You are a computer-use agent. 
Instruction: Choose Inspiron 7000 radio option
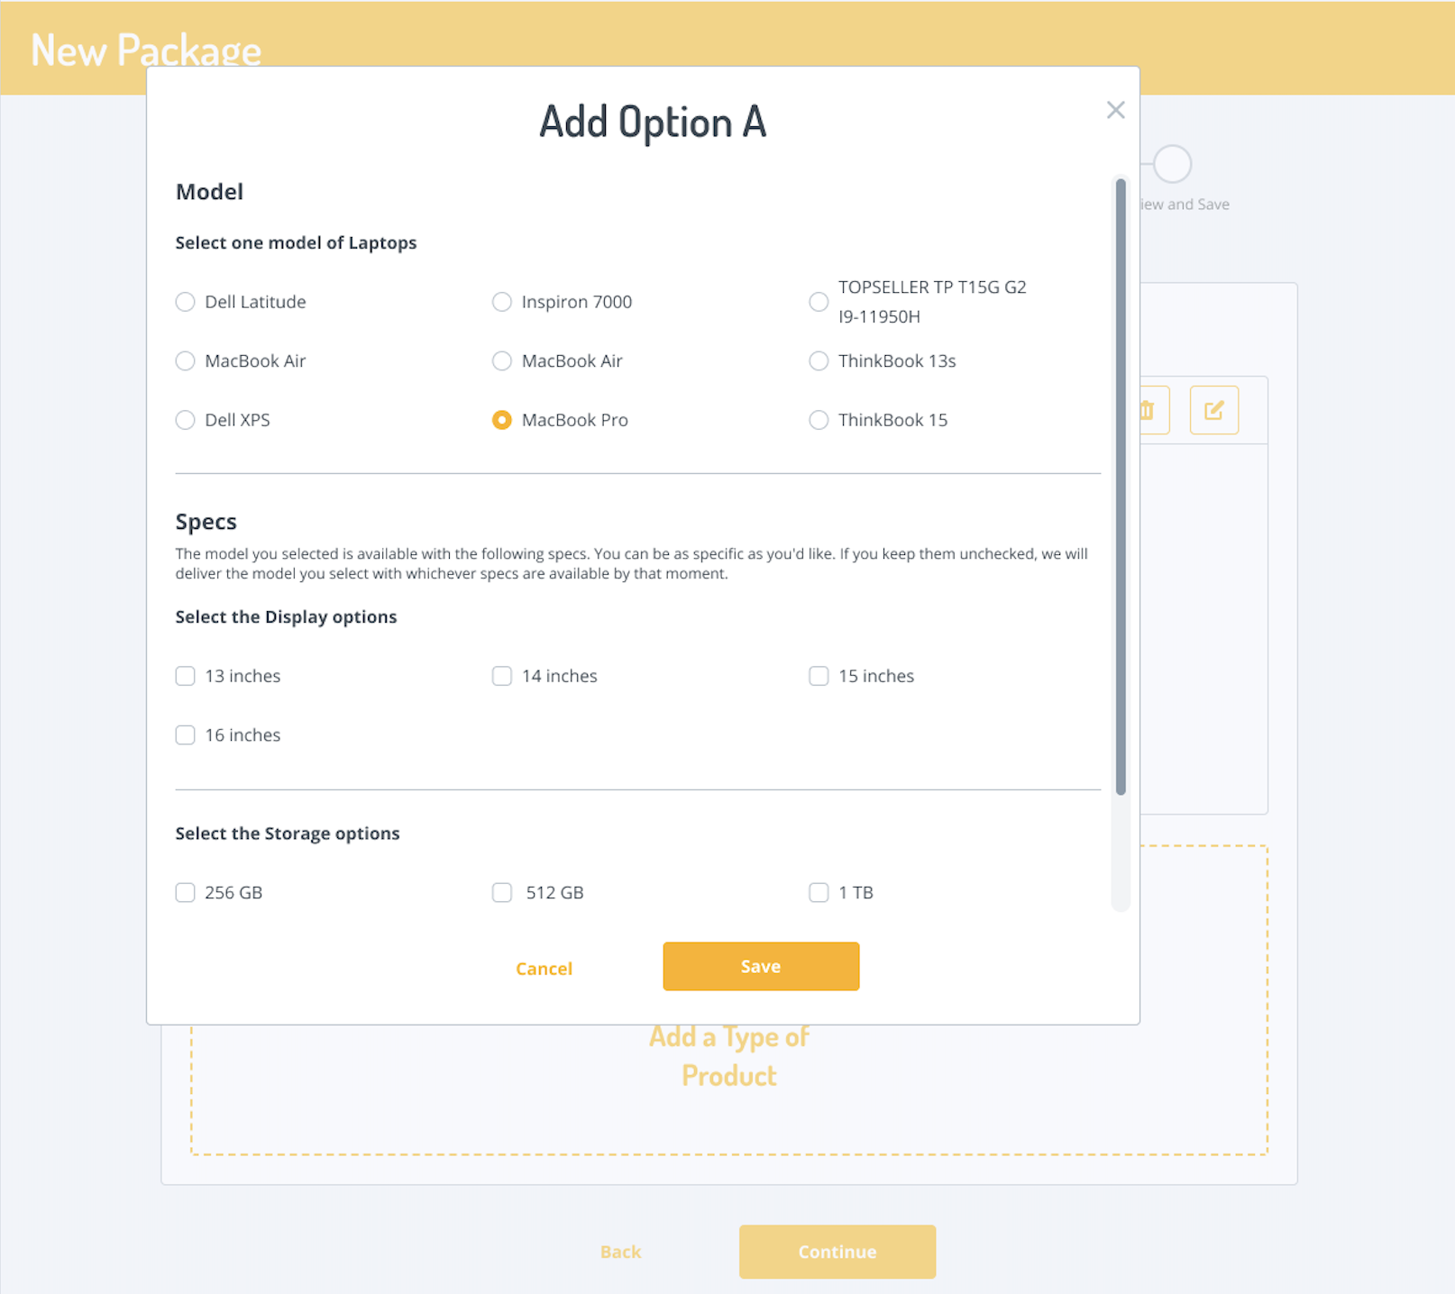pos(502,302)
